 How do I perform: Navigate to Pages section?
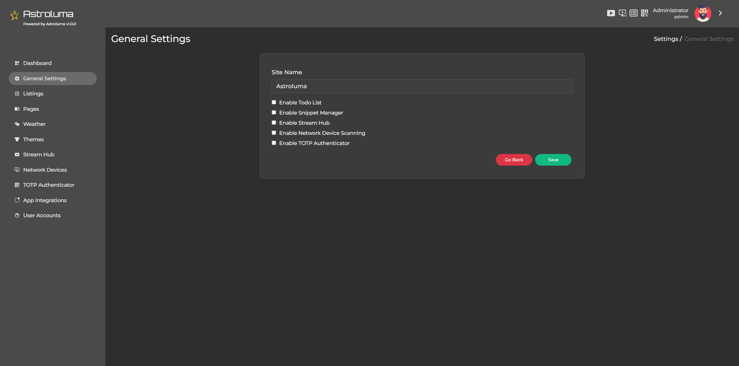(x=31, y=109)
